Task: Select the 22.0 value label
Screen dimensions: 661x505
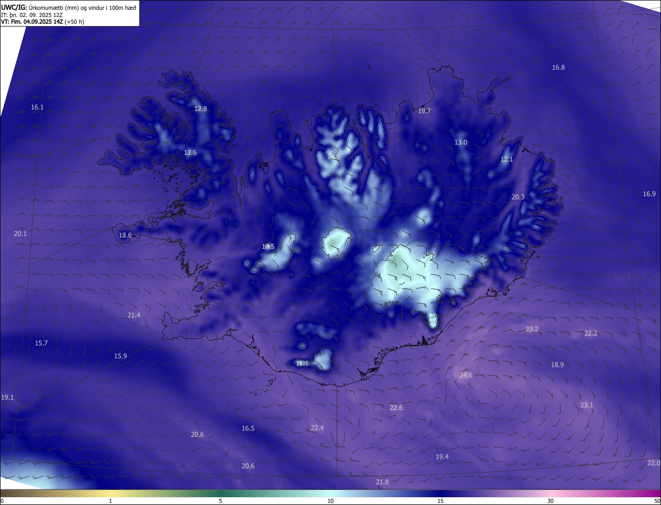Action: click(653, 463)
